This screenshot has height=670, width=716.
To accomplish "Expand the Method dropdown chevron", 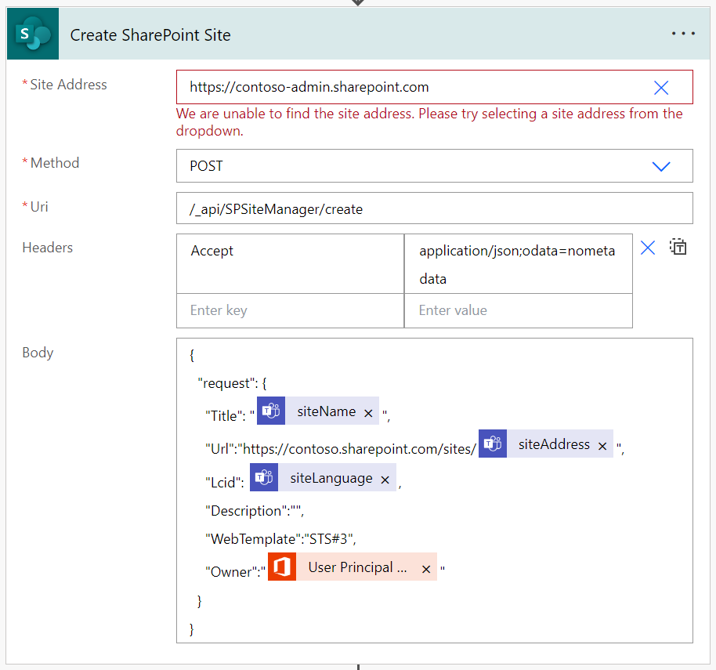I will (x=660, y=166).
